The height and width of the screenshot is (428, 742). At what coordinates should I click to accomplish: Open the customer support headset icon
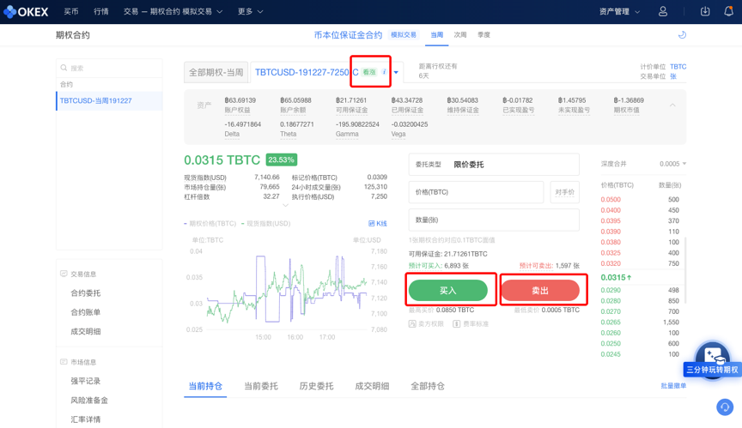tap(725, 407)
